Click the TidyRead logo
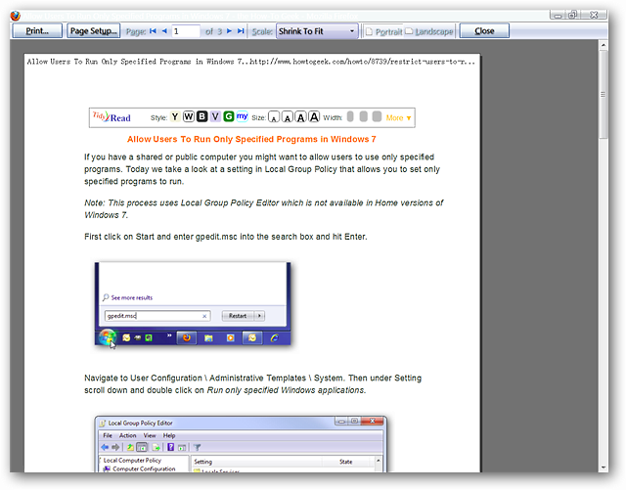The height and width of the screenshot is (490, 626). (x=112, y=117)
